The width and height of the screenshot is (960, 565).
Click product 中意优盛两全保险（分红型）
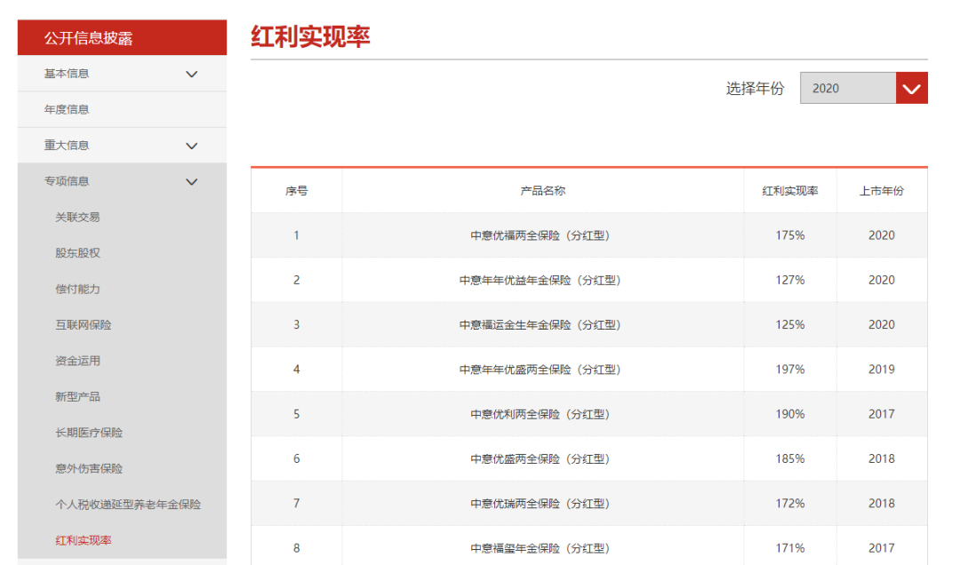[x=540, y=459]
